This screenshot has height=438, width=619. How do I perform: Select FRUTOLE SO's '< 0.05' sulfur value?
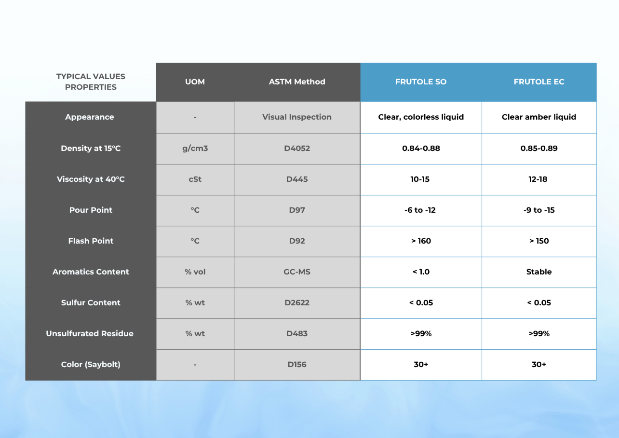(421, 303)
